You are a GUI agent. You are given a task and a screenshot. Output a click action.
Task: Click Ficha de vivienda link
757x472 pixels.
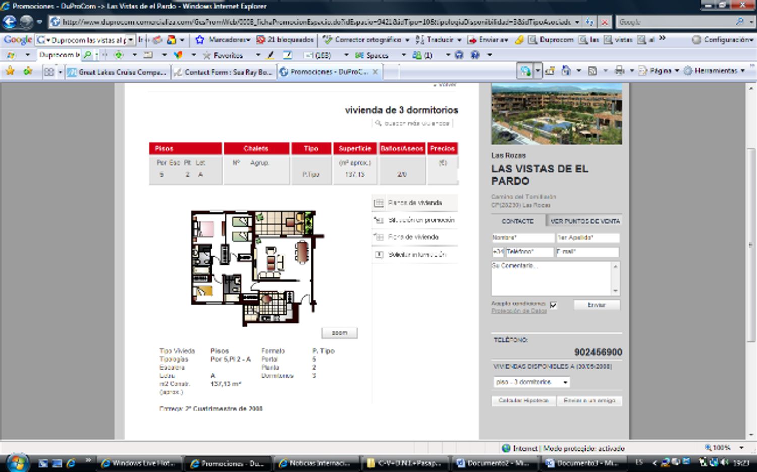(413, 237)
